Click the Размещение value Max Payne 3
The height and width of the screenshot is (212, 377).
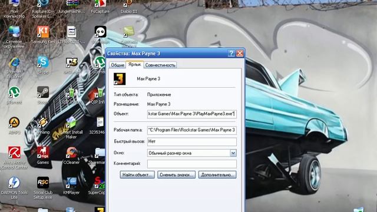coord(158,104)
